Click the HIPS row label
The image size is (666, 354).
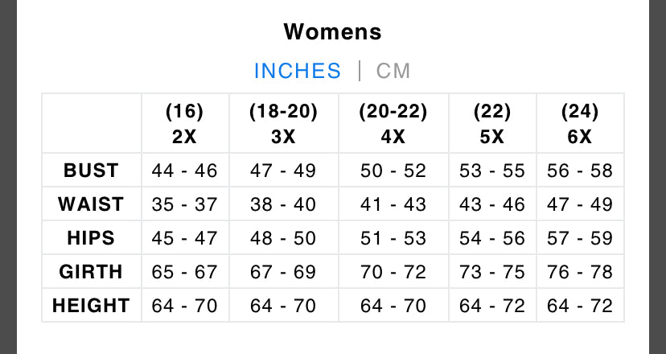[x=91, y=238]
